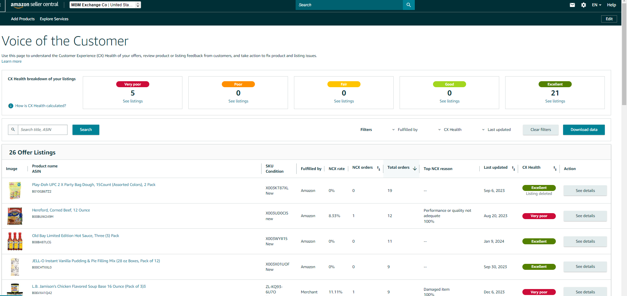The image size is (627, 296).
Task: Open the Help menu
Action: 611,5
